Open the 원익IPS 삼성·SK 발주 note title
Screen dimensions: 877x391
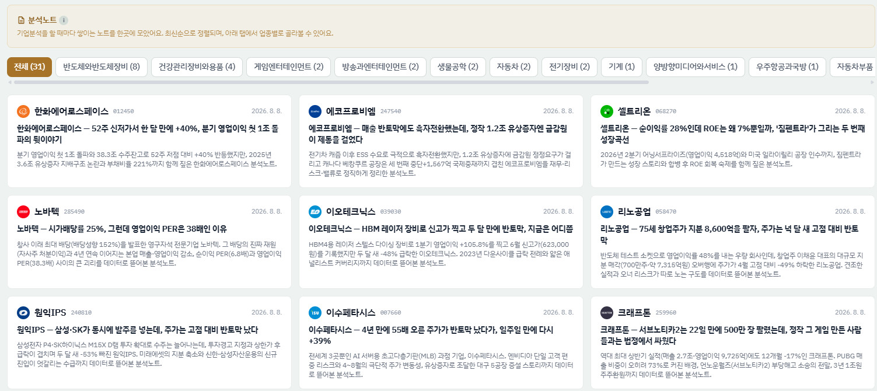pyautogui.click(x=137, y=330)
